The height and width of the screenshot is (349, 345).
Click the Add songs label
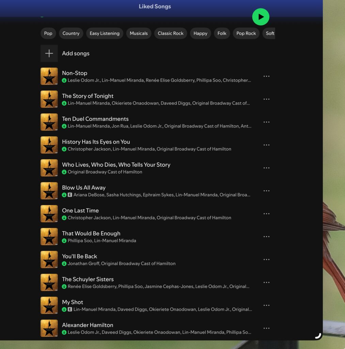[76, 54]
